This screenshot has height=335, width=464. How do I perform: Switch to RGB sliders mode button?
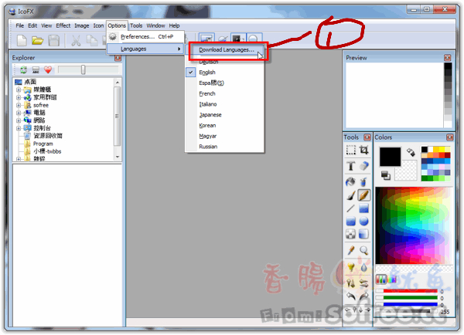click(x=380, y=279)
